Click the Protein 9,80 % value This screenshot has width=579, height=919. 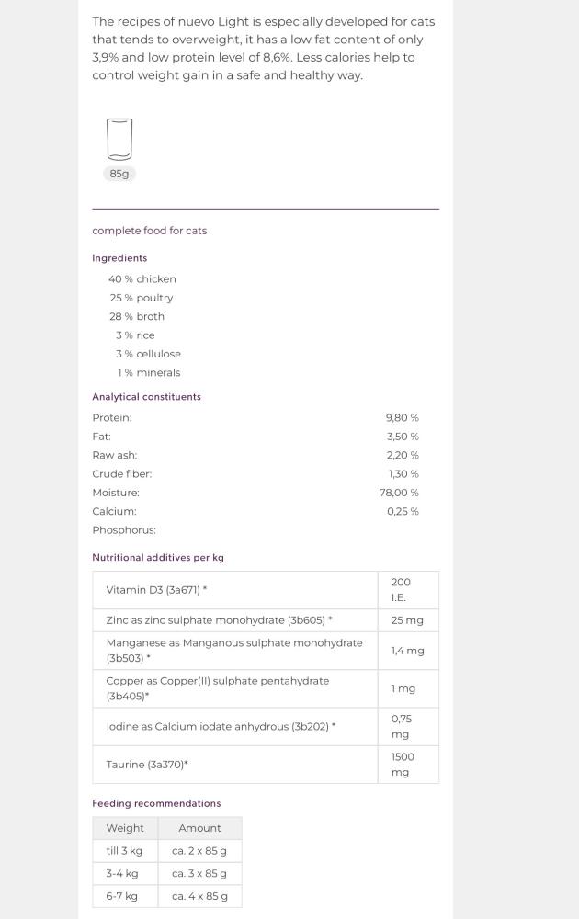[x=402, y=418]
